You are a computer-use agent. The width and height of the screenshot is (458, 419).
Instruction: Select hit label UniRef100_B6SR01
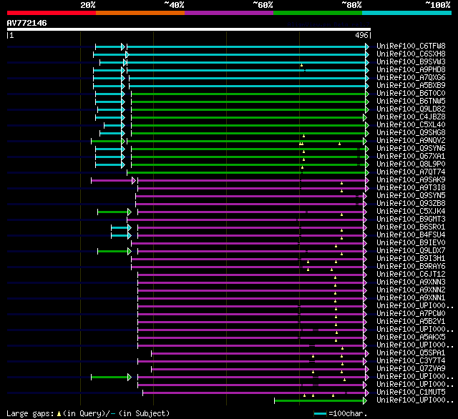(411, 227)
